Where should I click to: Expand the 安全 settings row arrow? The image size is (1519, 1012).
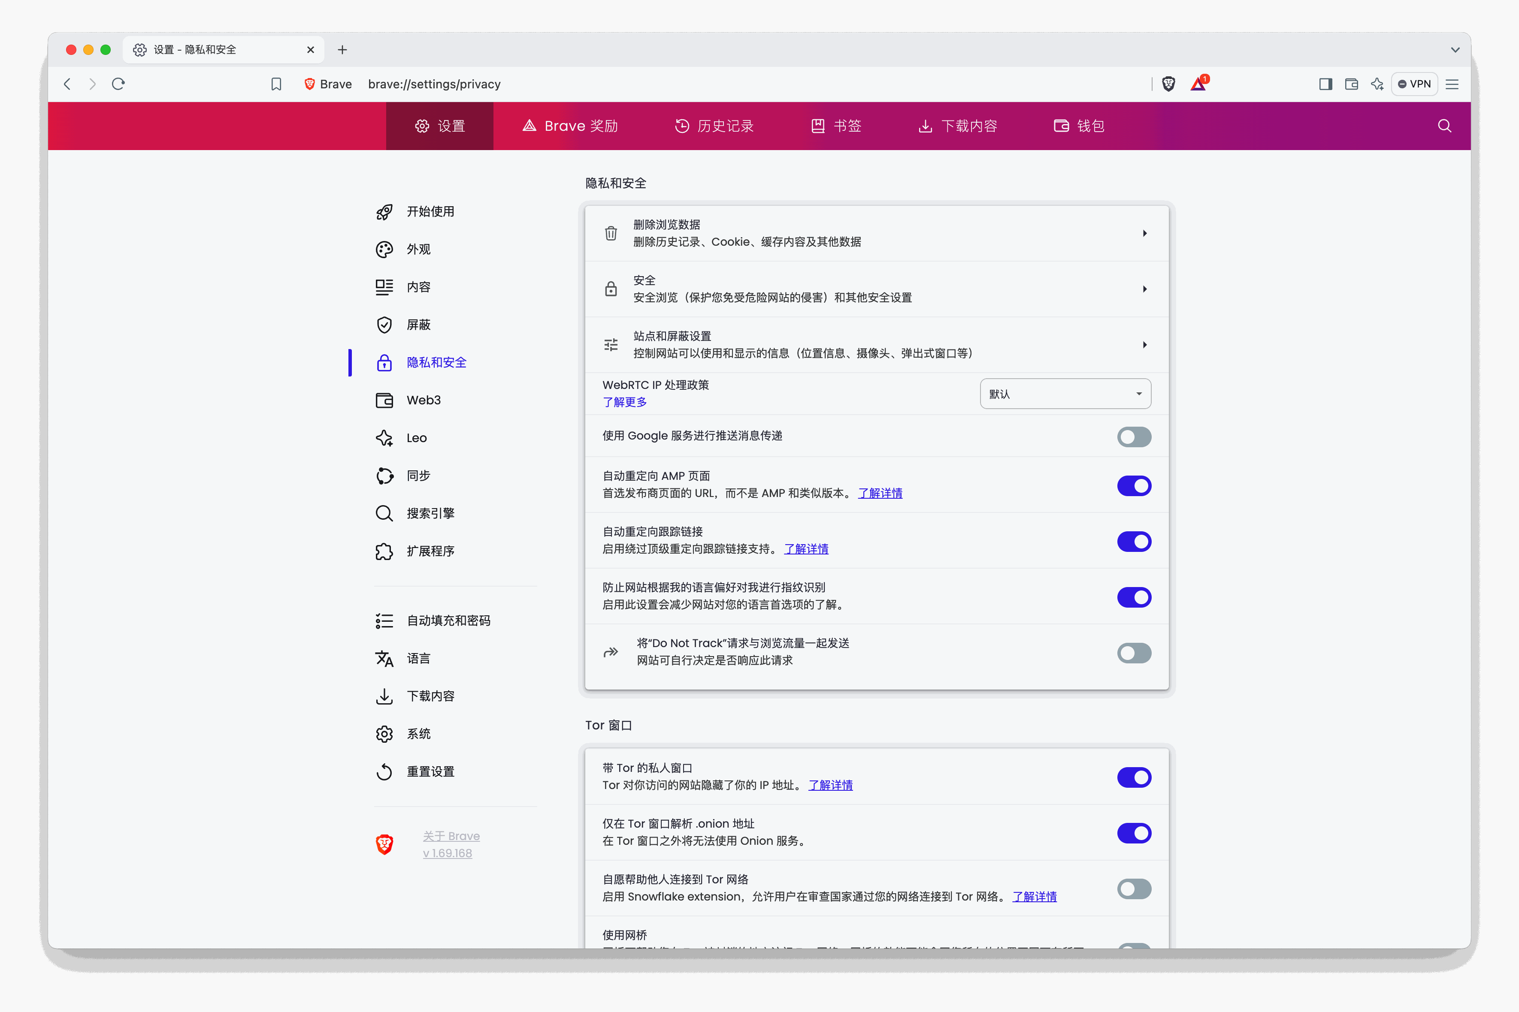coord(1144,289)
